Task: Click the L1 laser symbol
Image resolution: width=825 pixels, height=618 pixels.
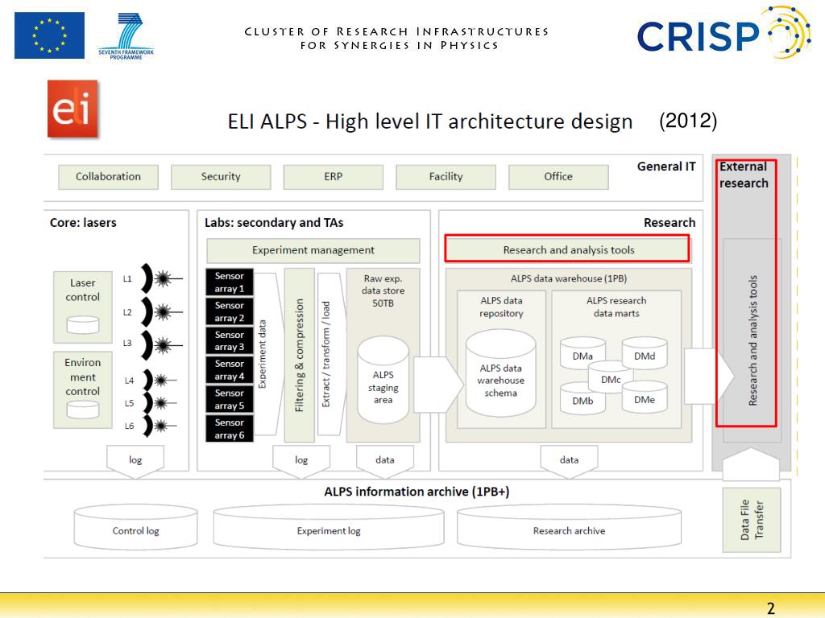Action: (161, 278)
